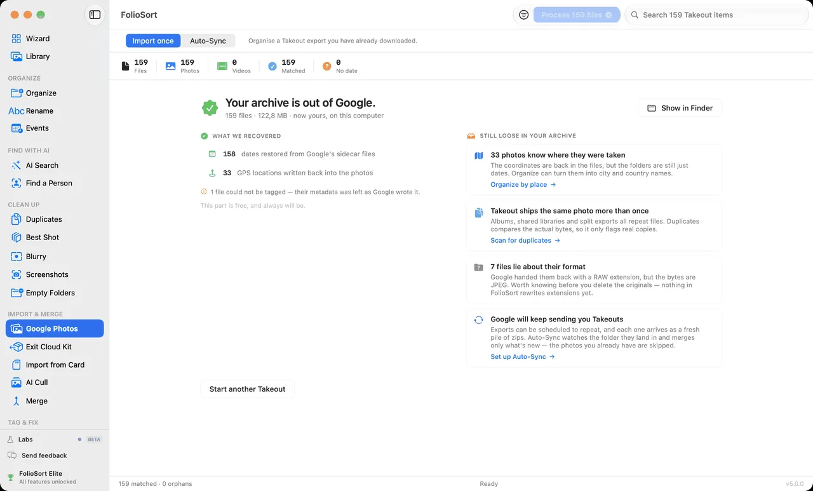The width and height of the screenshot is (813, 491).
Task: Click '33 GPS locations written back' row
Action: [291, 173]
